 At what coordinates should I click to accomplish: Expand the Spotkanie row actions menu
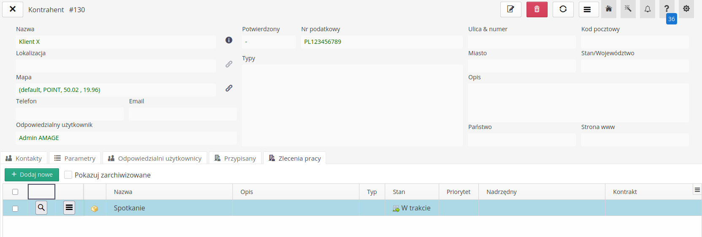point(69,207)
